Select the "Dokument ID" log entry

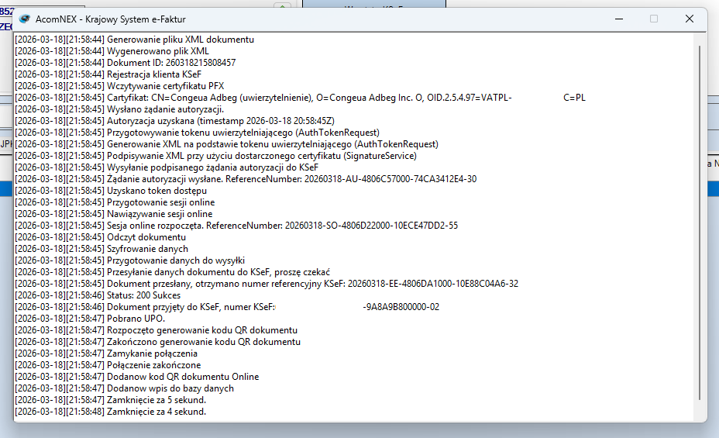[170, 63]
